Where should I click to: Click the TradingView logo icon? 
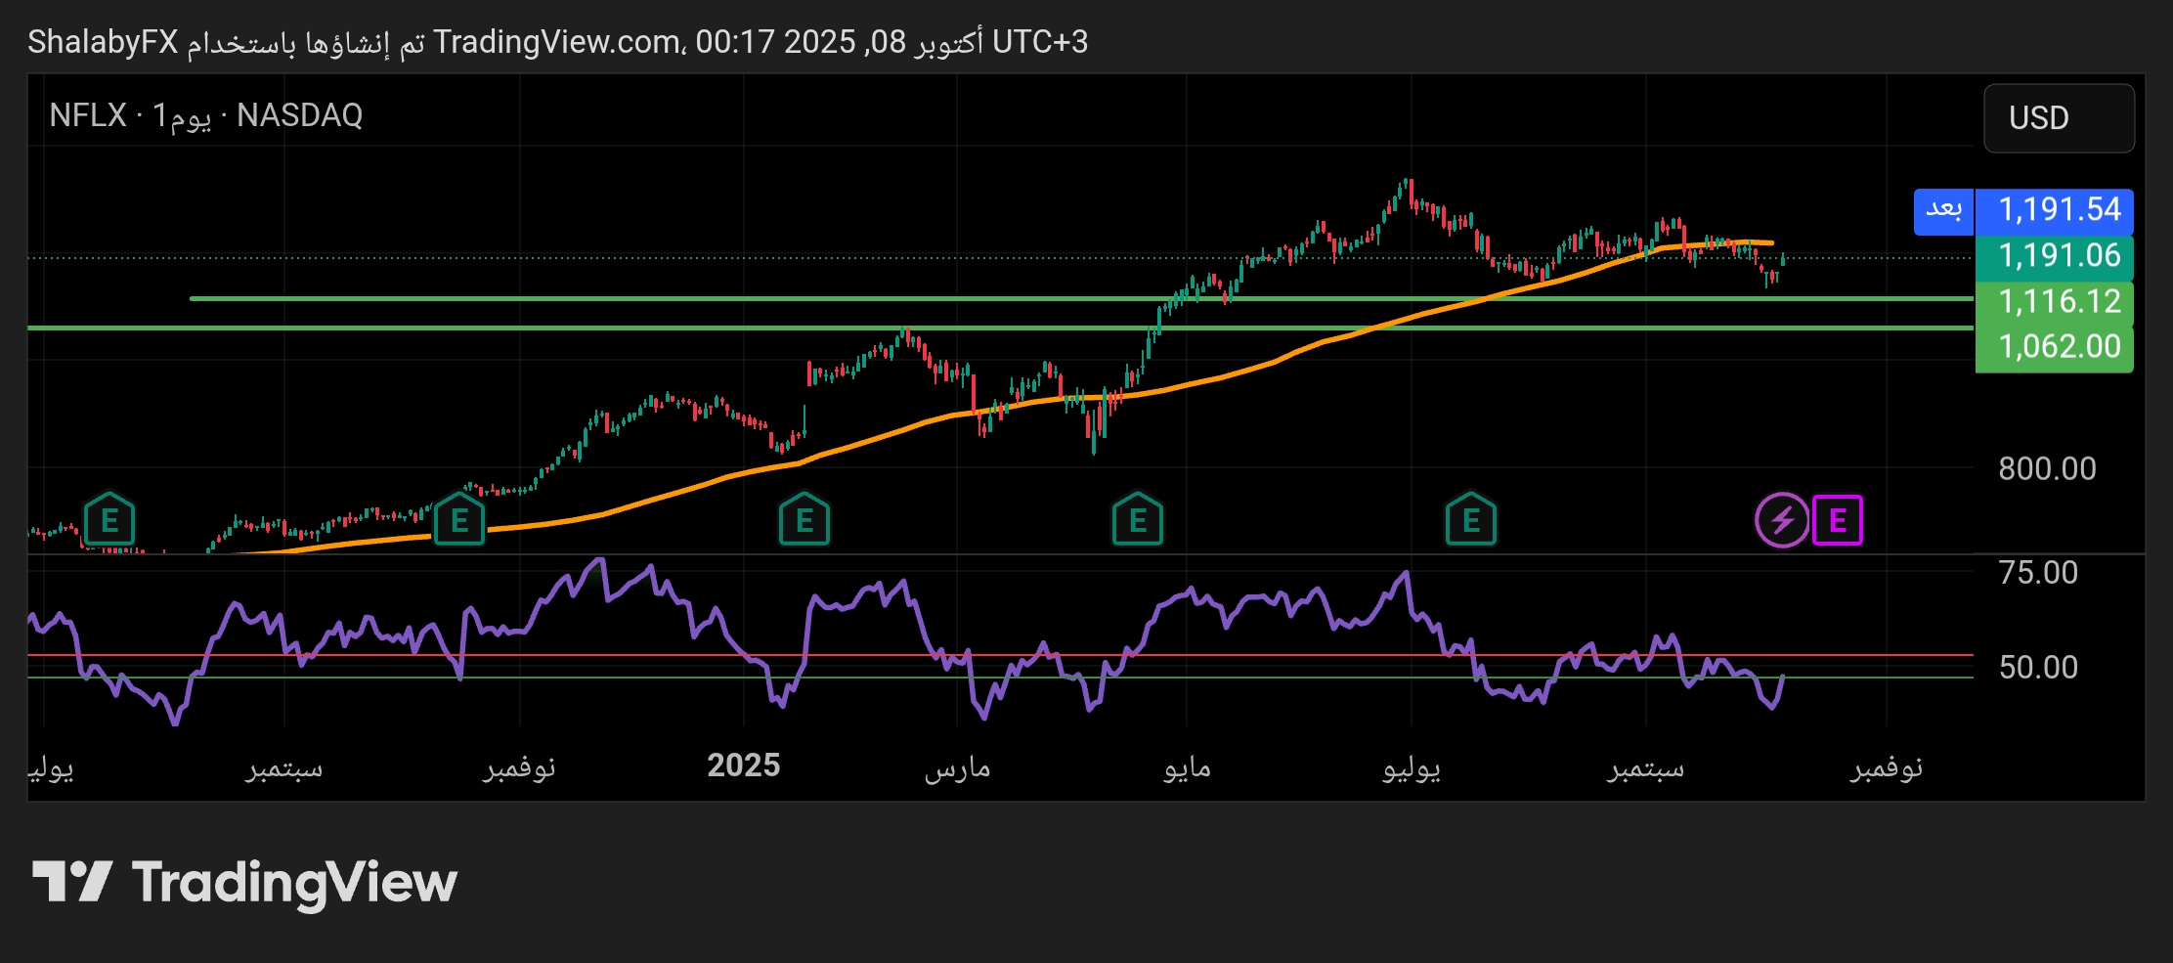(x=72, y=882)
